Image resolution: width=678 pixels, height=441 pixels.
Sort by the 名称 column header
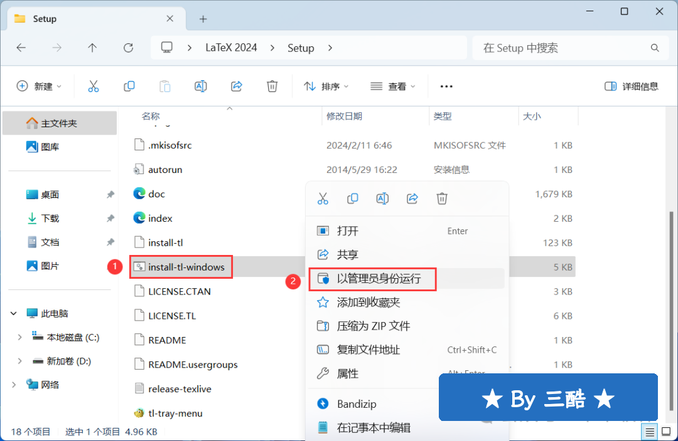[x=151, y=116]
